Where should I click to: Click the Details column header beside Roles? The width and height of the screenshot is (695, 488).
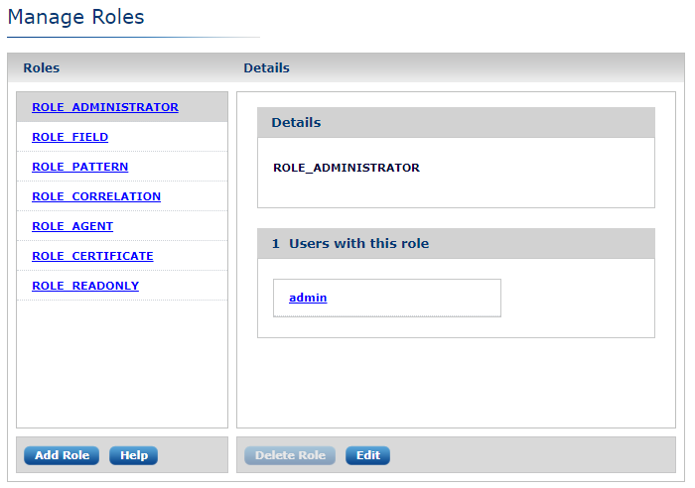pyautogui.click(x=266, y=68)
